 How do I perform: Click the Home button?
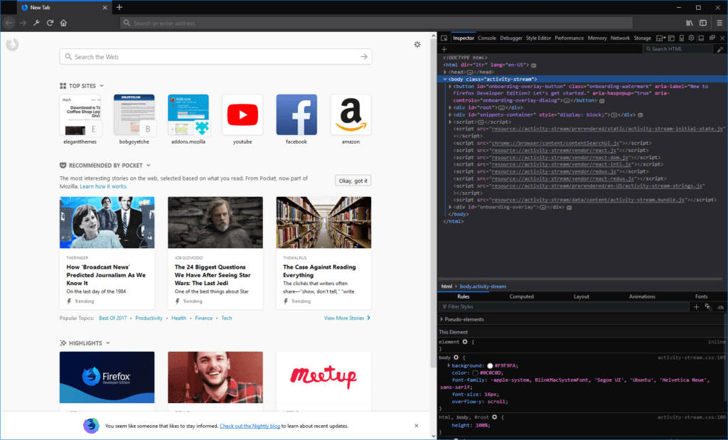pyautogui.click(x=63, y=23)
